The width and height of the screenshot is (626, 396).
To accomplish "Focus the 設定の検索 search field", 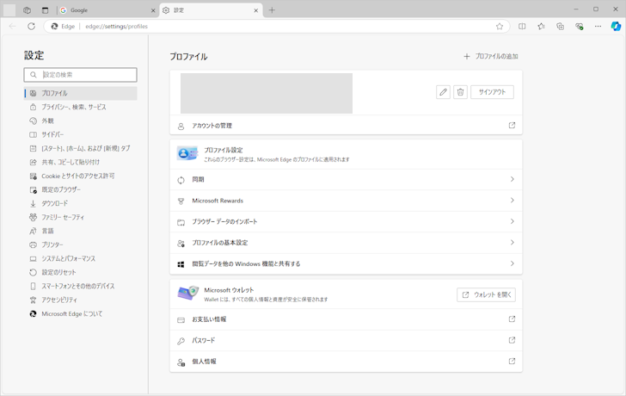I will [80, 75].
